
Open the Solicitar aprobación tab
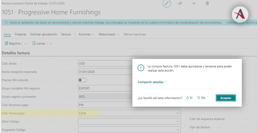(x=44, y=34)
